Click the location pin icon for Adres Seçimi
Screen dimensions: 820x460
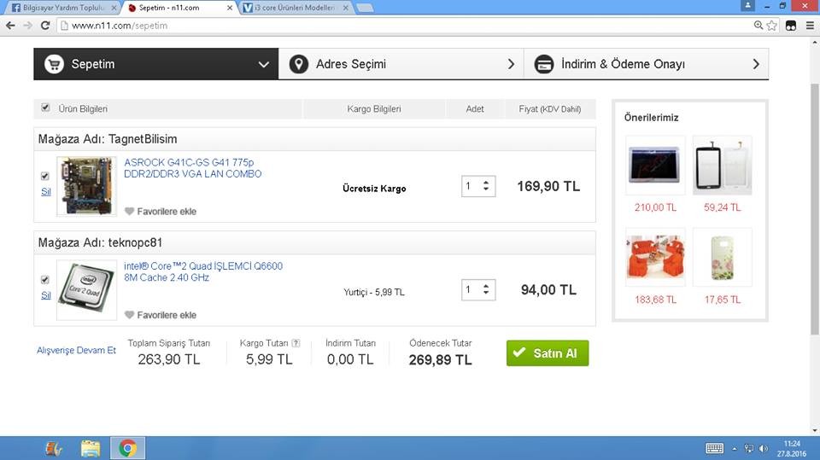tap(298, 64)
